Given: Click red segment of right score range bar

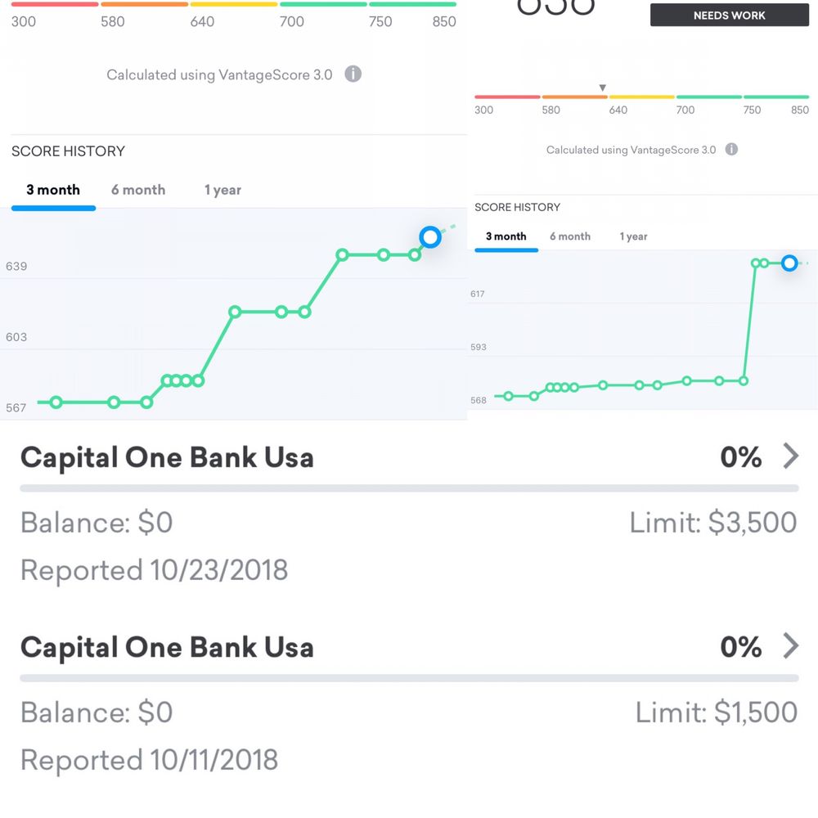Looking at the screenshot, I should coord(507,97).
